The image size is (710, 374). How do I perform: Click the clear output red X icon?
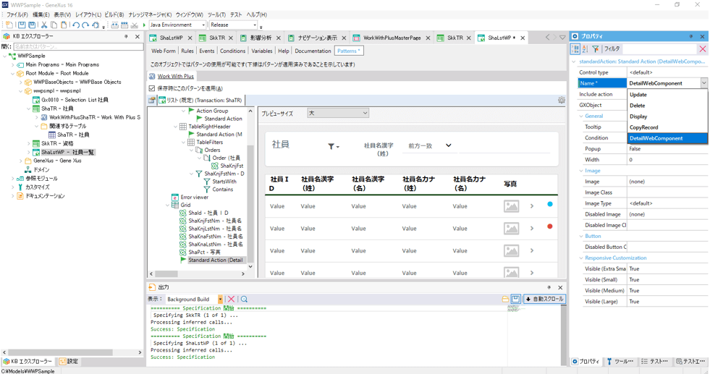231,299
